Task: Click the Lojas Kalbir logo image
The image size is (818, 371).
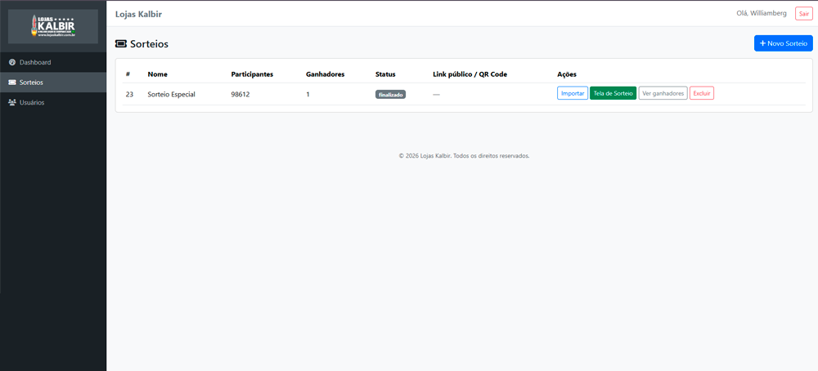Action: (x=53, y=26)
